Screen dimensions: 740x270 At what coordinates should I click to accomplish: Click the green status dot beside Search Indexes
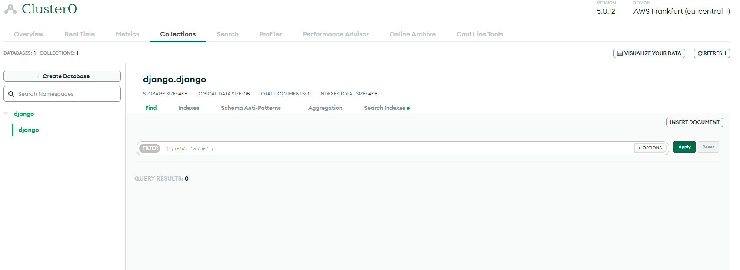tap(408, 108)
